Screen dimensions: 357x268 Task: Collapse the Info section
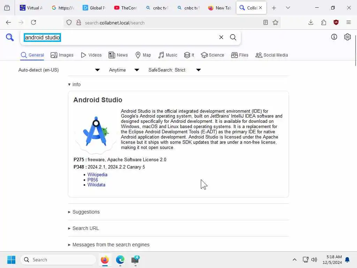pos(74,84)
